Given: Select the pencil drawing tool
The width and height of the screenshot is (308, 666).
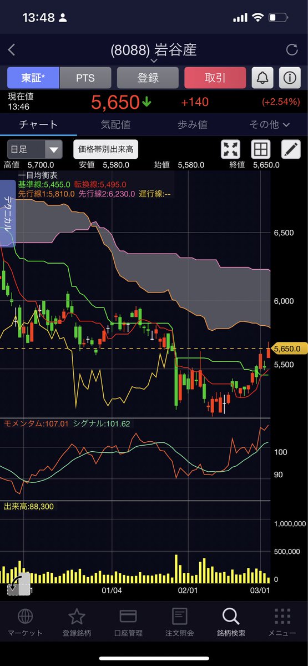Looking at the screenshot, I should pos(290,149).
